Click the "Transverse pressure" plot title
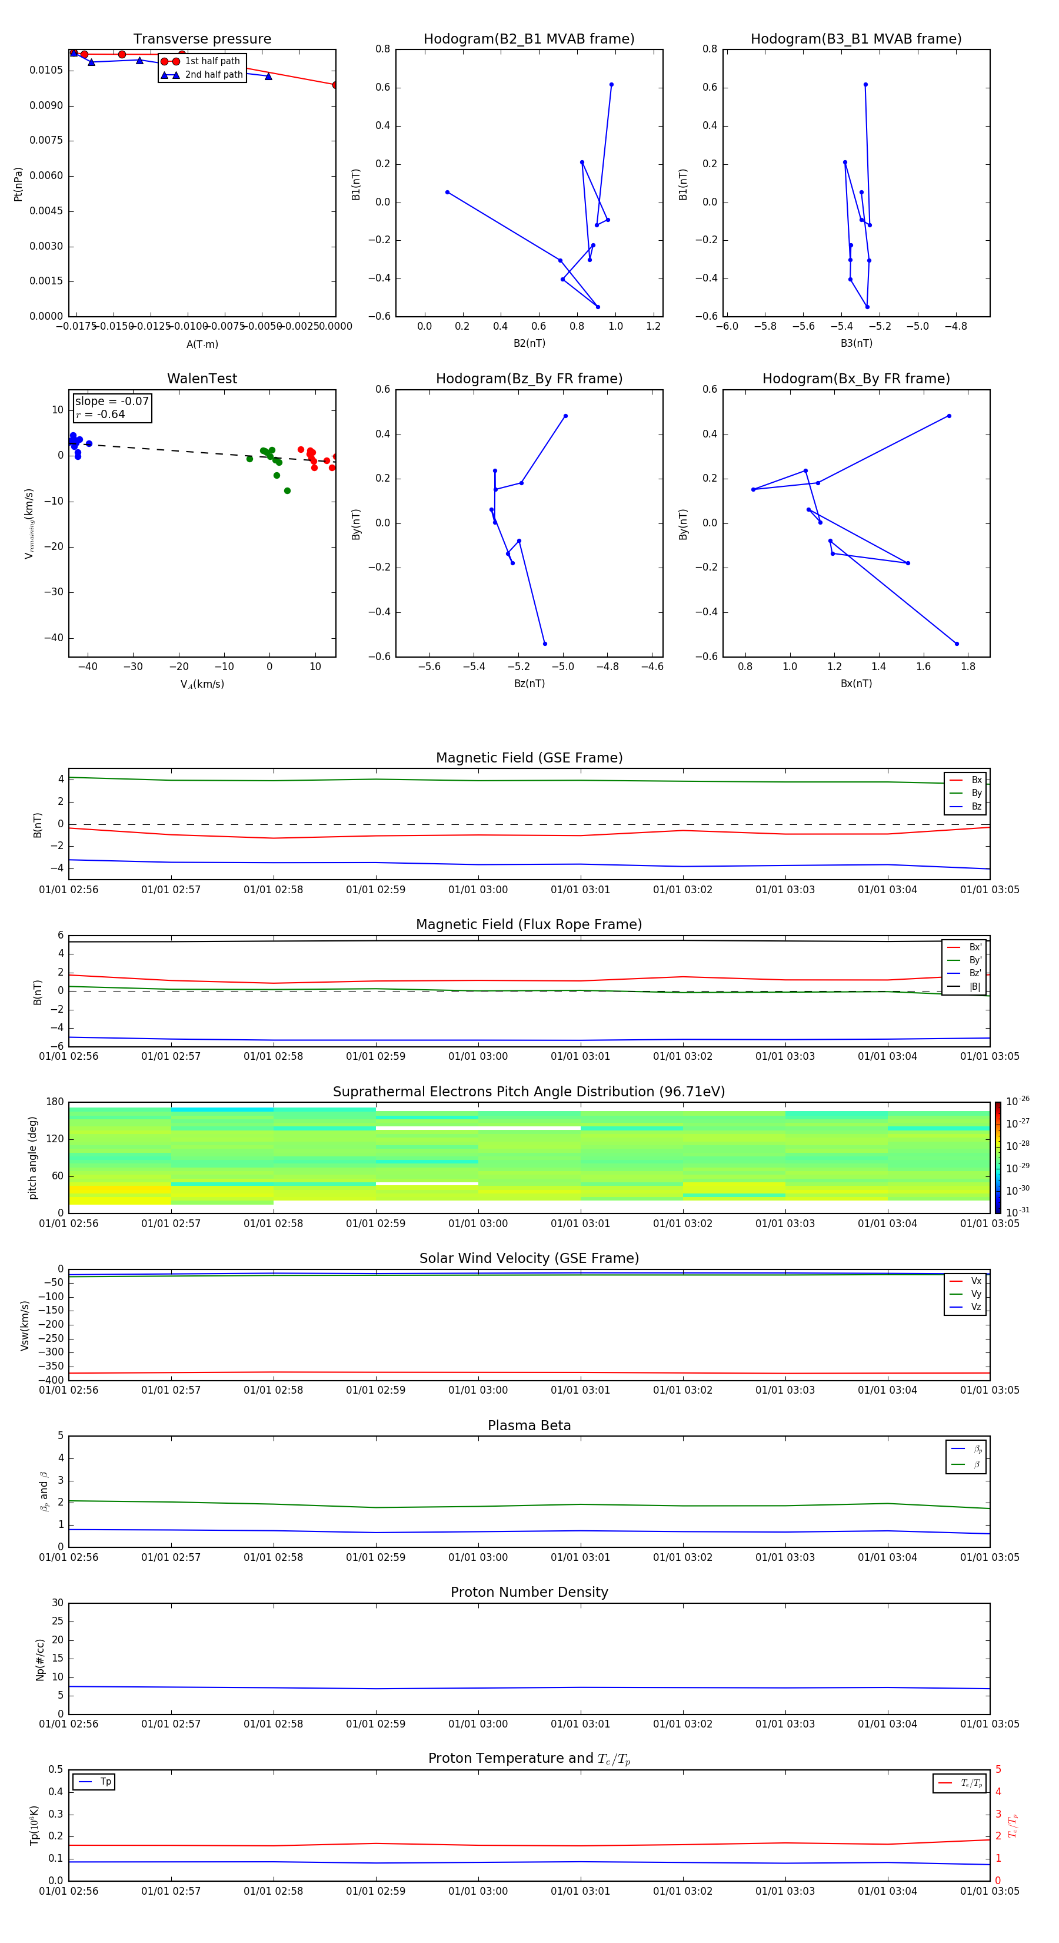The width and height of the screenshot is (1059, 1943). coord(202,39)
